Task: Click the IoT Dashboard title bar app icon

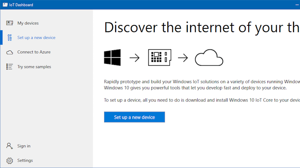Action: coord(5,5)
